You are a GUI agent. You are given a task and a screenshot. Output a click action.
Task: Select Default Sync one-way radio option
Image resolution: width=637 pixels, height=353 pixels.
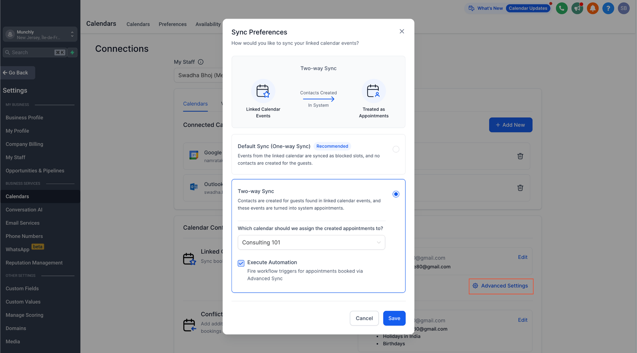point(396,149)
